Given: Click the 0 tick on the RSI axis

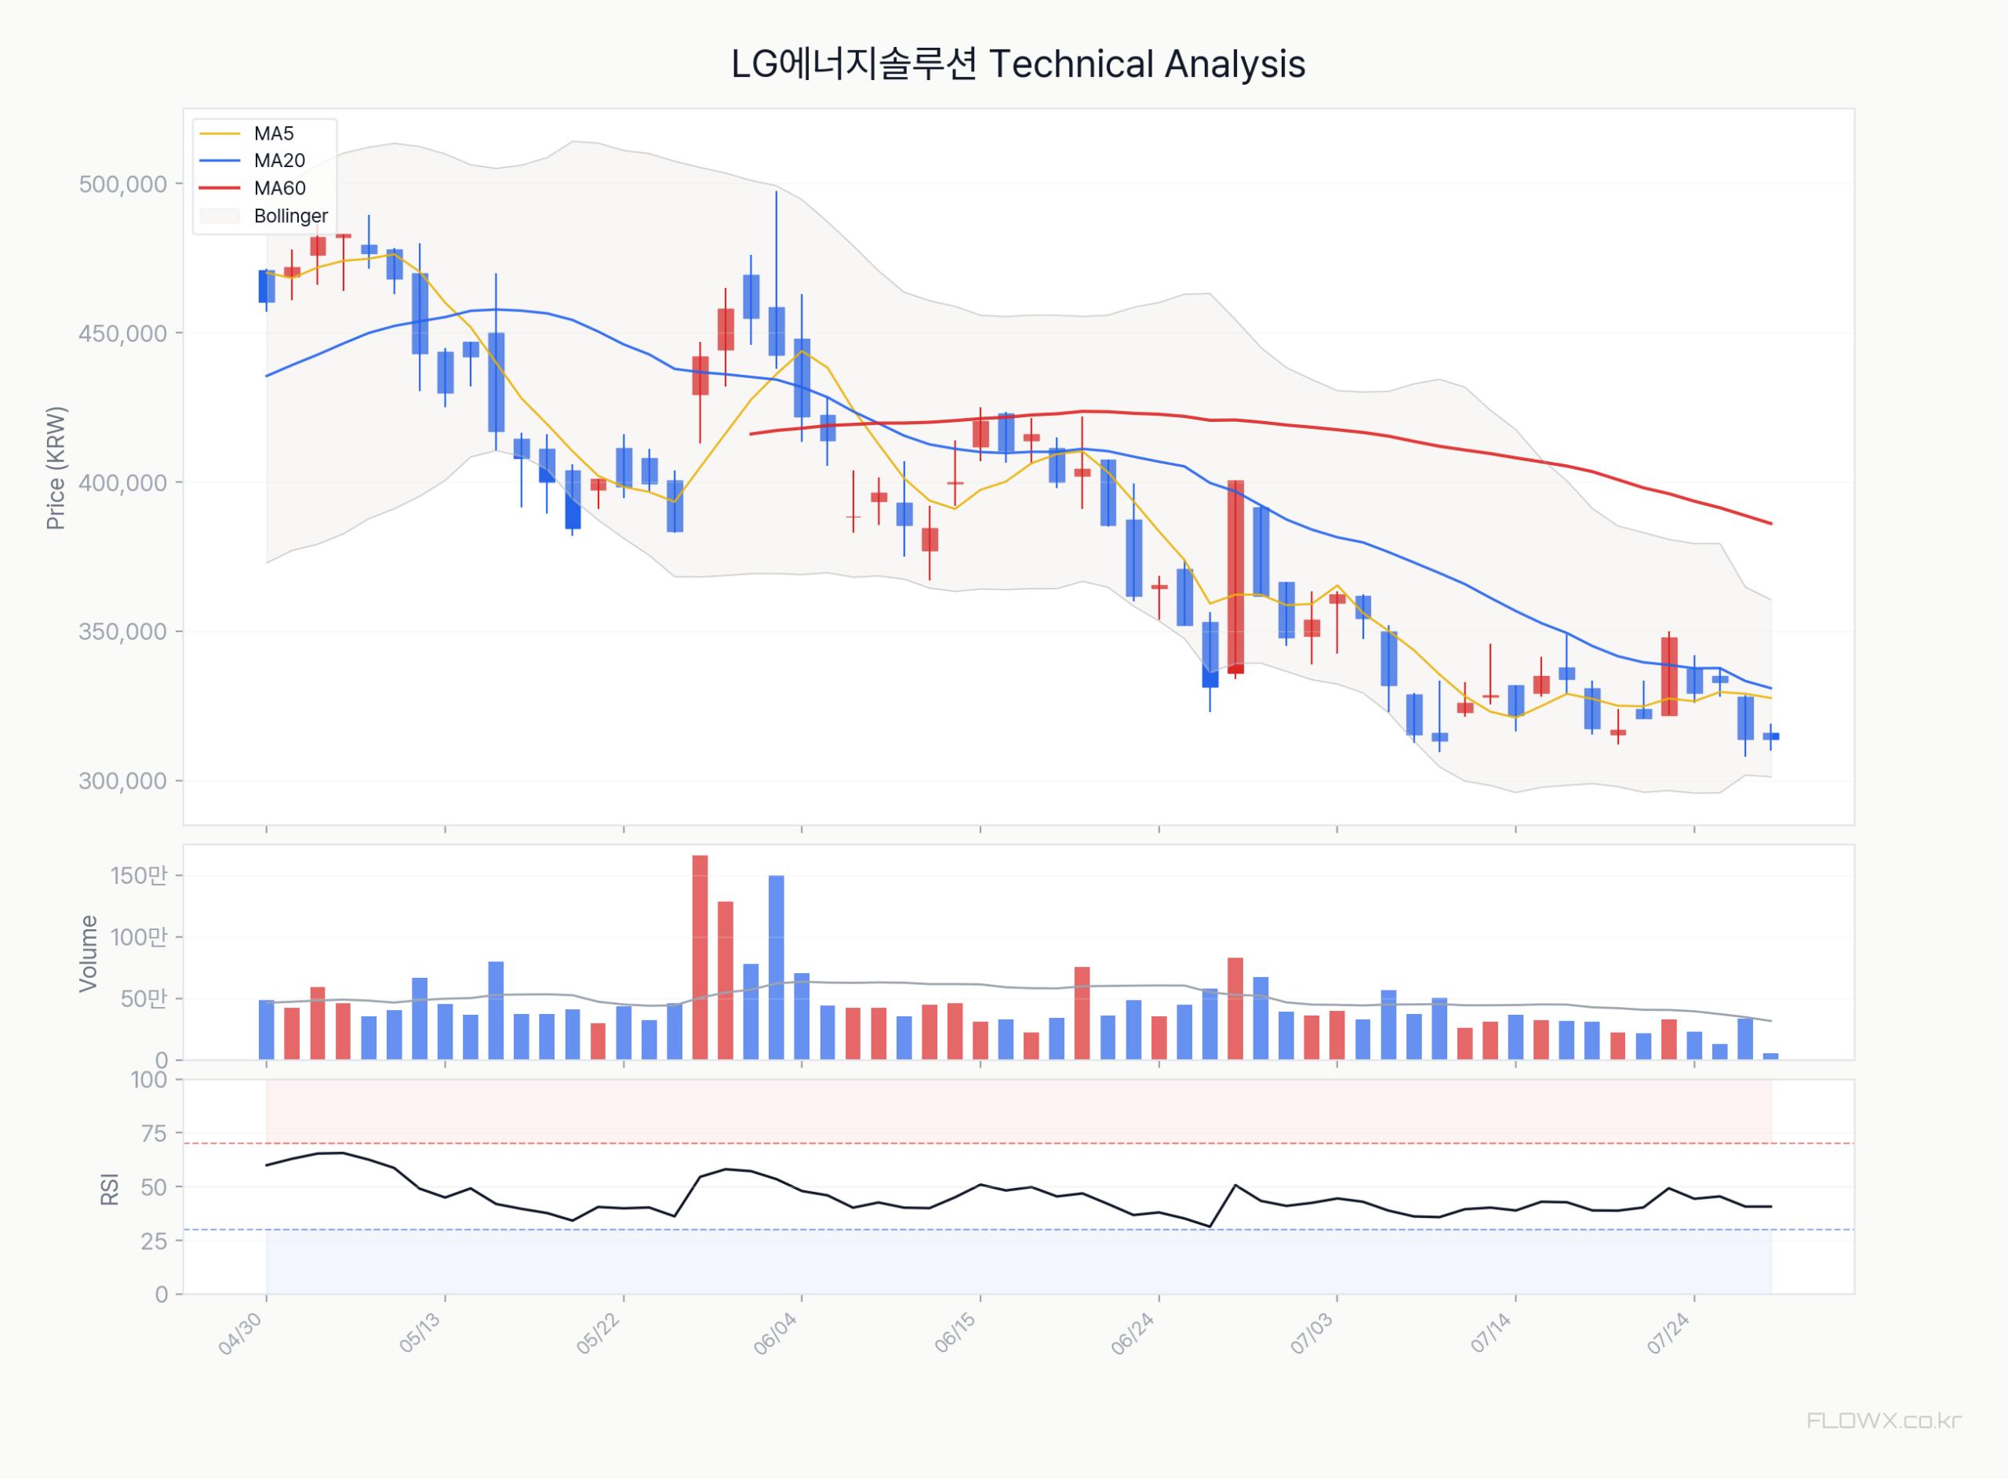Looking at the screenshot, I should point(161,1295).
